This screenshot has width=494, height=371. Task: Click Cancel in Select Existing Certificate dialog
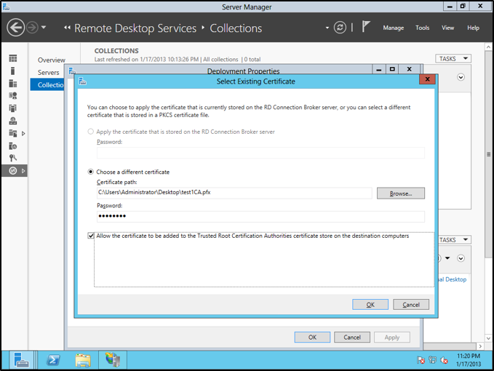[410, 304]
